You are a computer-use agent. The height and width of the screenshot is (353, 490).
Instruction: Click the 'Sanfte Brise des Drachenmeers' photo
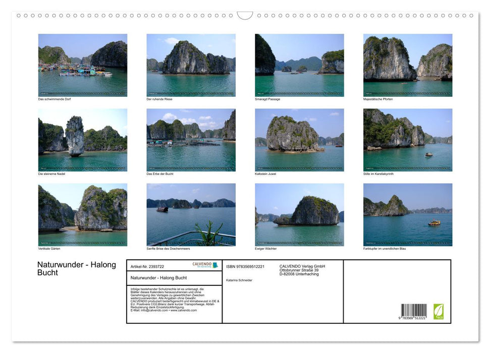point(191,215)
